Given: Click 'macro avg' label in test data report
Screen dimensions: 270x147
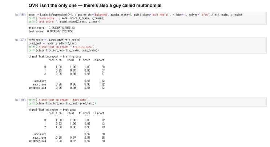Looking at the screenshot, I should [40, 138].
